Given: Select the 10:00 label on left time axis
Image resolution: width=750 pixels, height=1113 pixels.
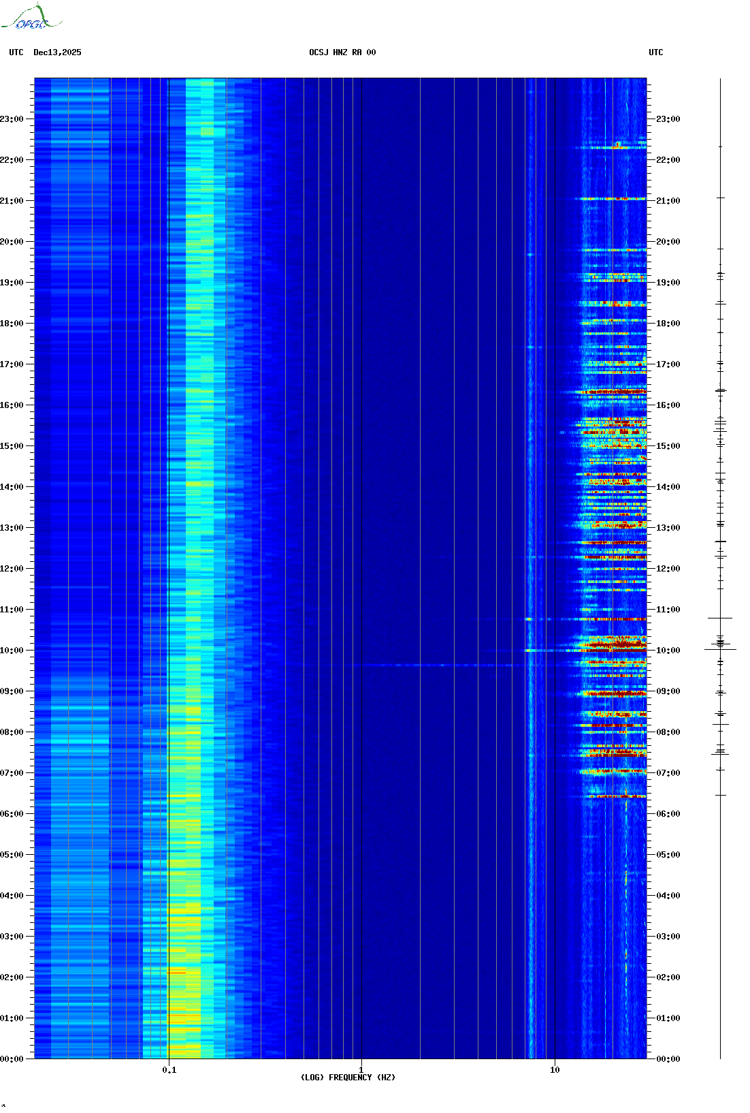Looking at the screenshot, I should 12,650.
